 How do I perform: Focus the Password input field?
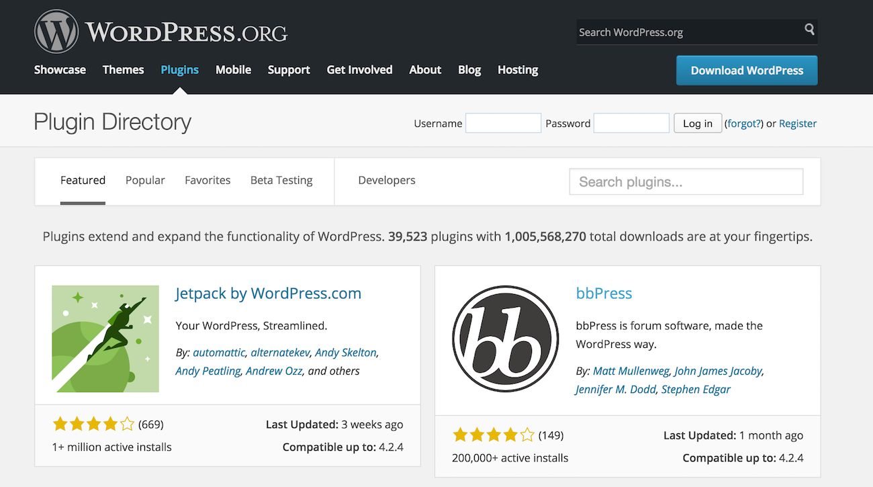click(x=631, y=124)
